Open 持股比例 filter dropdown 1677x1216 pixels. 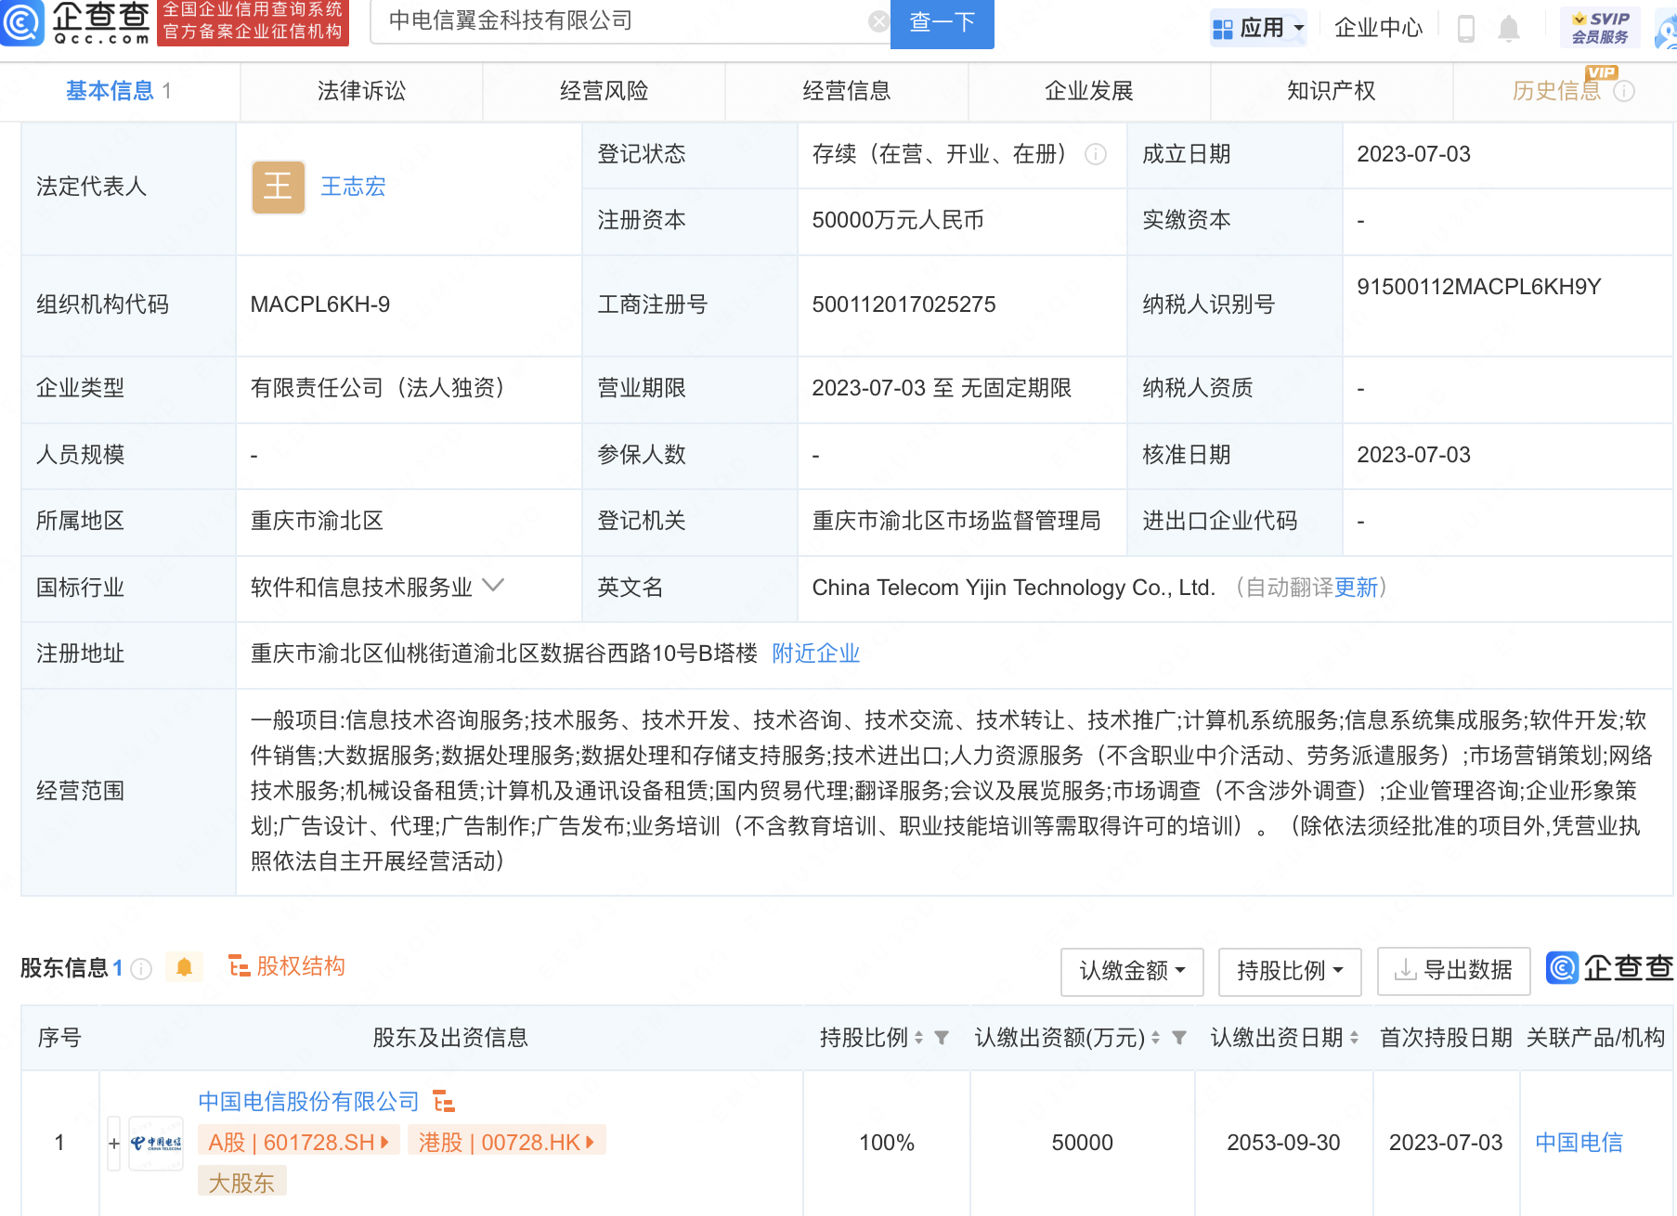1290,971
